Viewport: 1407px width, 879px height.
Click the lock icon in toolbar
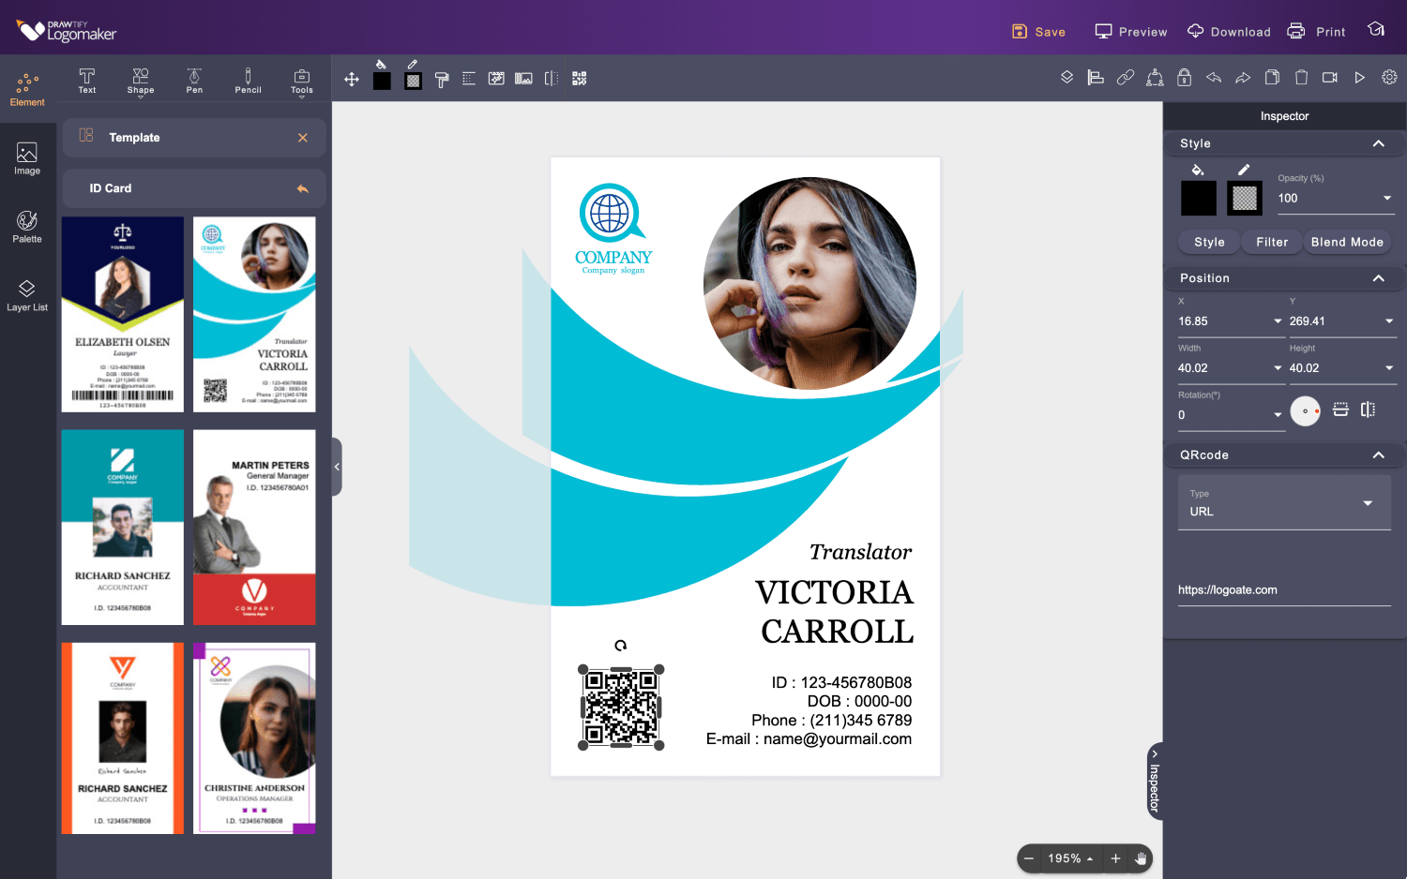(x=1184, y=78)
